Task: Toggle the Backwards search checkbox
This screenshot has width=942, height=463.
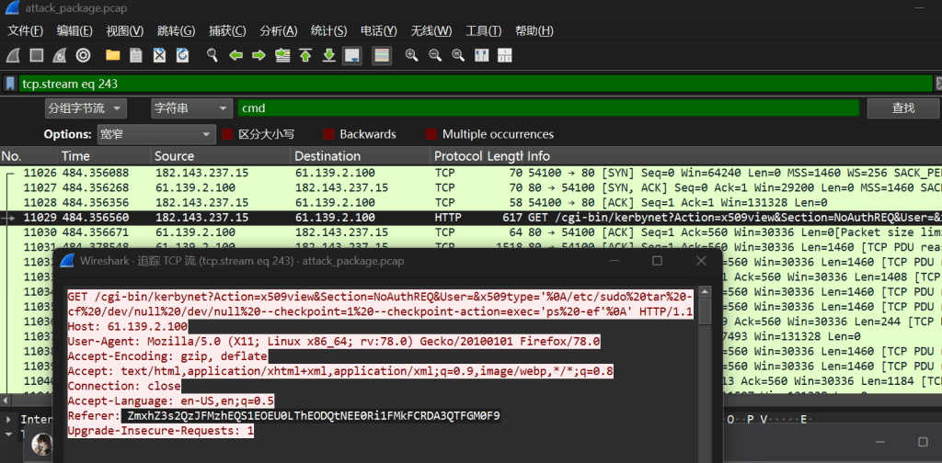Action: [x=328, y=134]
